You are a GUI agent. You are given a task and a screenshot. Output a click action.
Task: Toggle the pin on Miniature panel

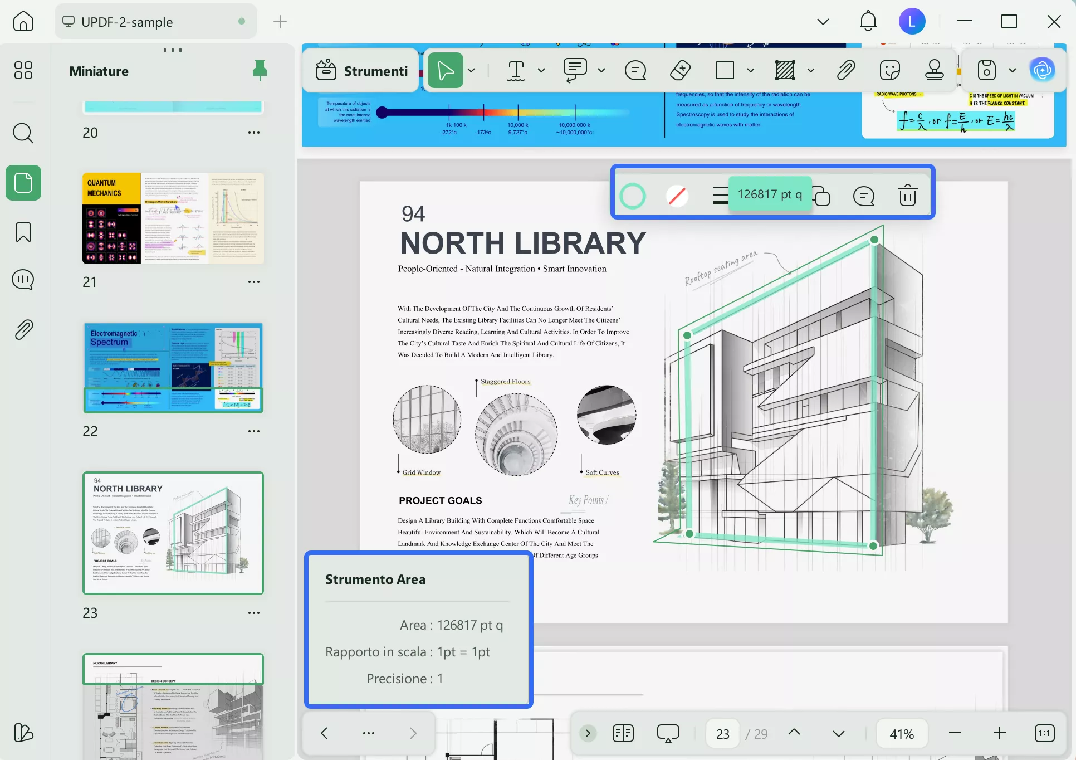tap(260, 71)
